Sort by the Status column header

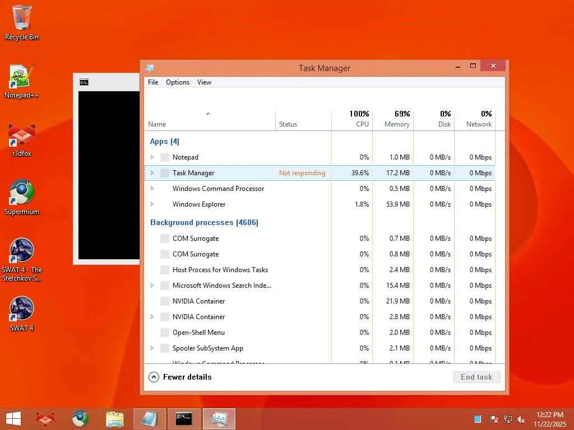tap(303, 120)
